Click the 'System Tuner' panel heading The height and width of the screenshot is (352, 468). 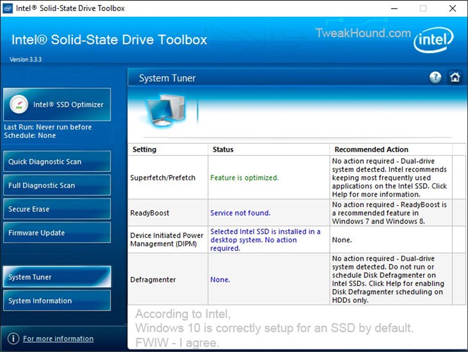coord(167,78)
